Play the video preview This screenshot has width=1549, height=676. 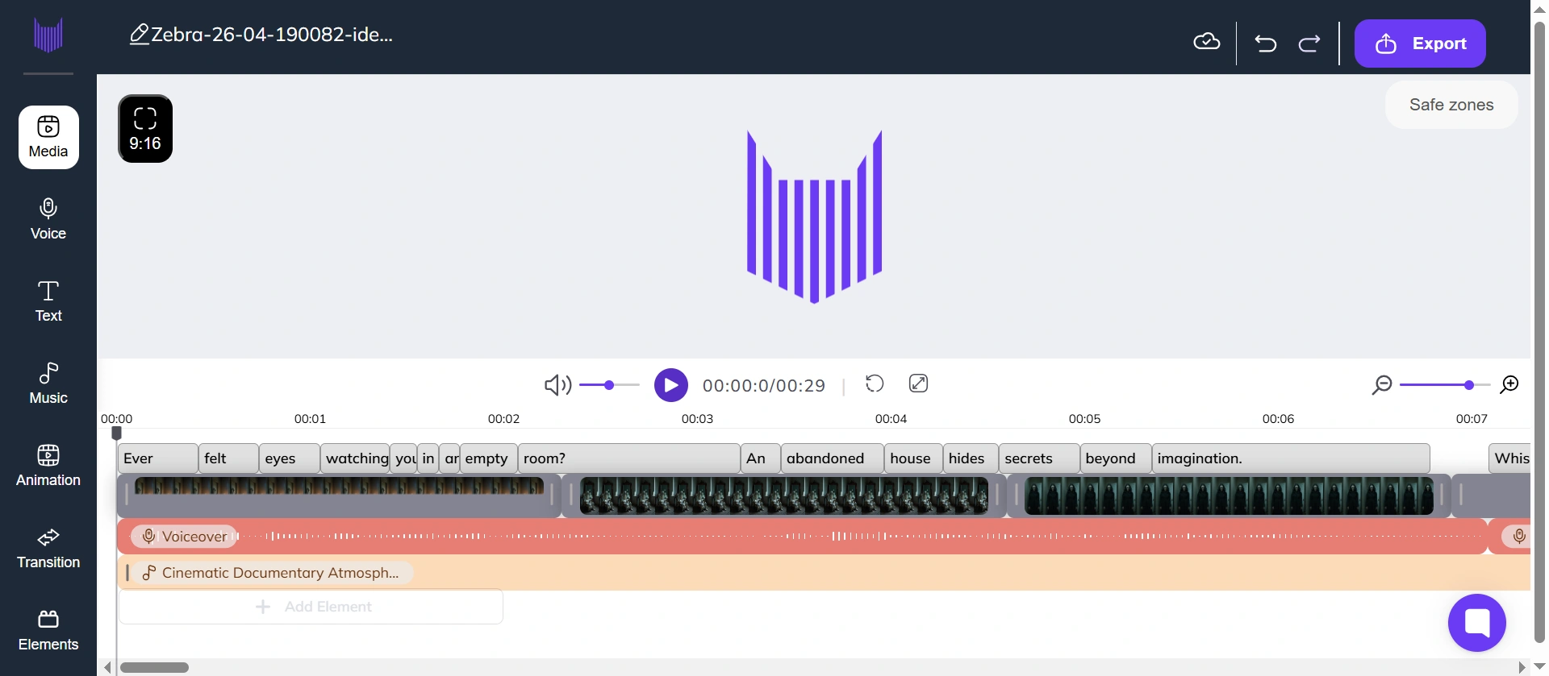click(671, 385)
